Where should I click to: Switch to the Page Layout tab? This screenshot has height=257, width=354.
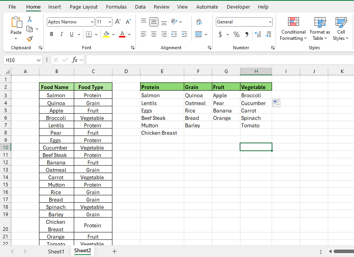(x=84, y=7)
